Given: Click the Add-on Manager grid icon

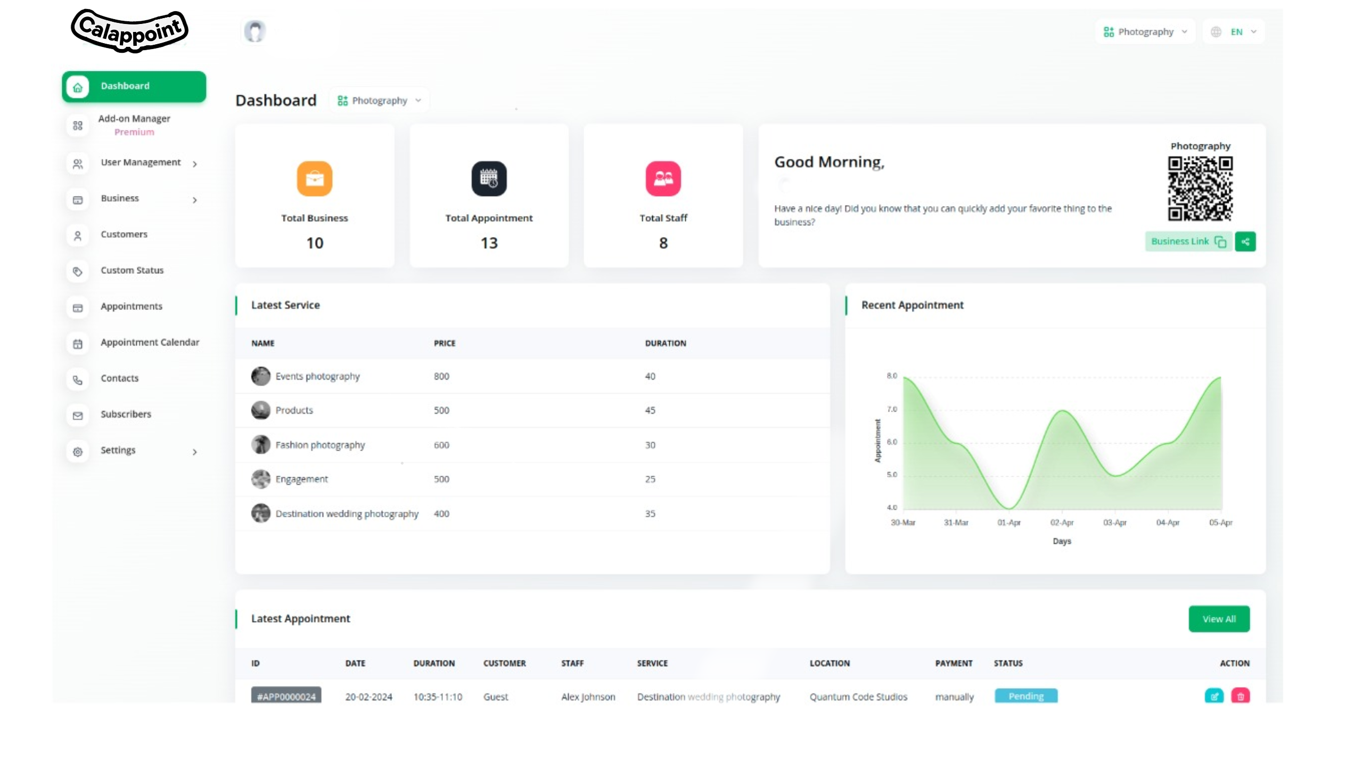Looking at the screenshot, I should (78, 126).
